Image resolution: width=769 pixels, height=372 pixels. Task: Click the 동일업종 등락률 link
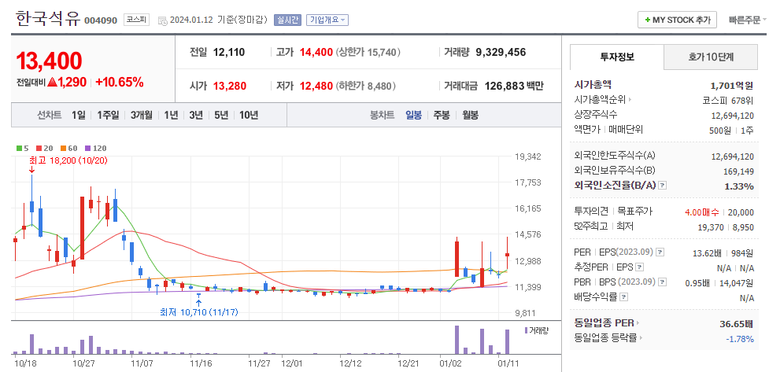[x=606, y=337]
